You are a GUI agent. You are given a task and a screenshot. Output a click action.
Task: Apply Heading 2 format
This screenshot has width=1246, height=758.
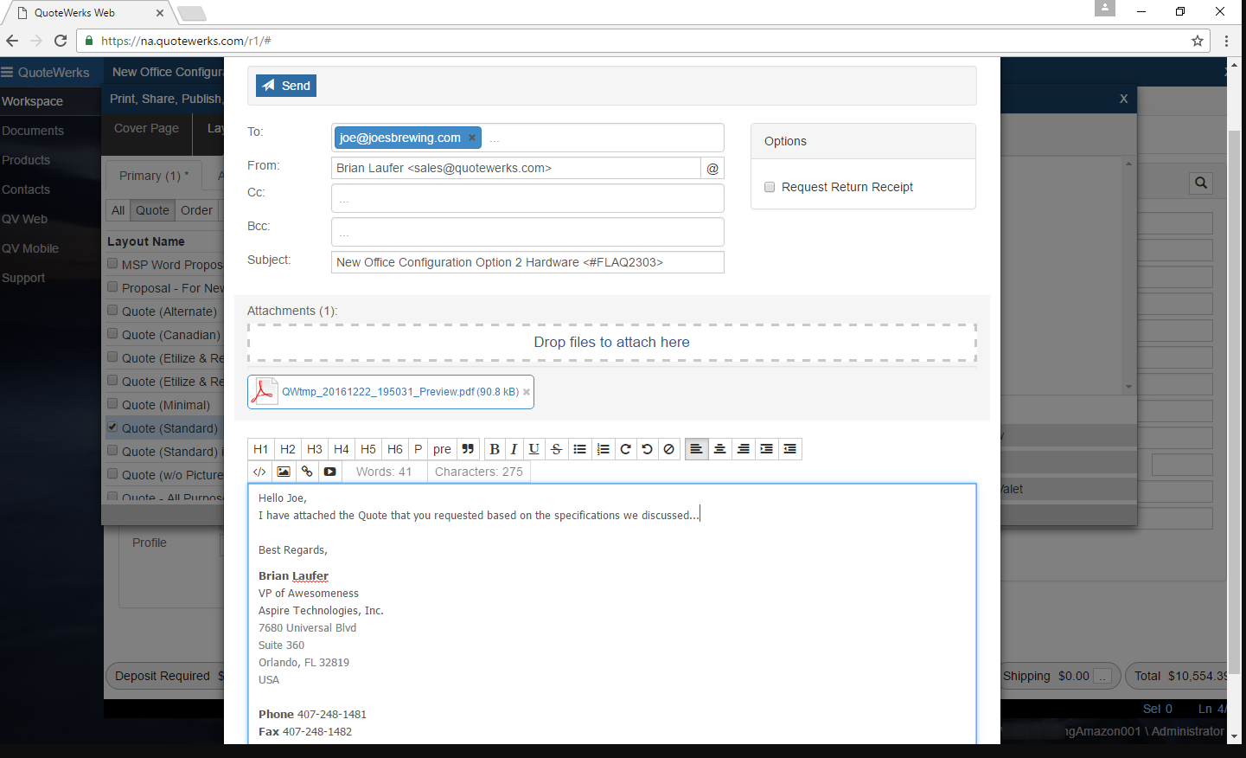pyautogui.click(x=288, y=449)
